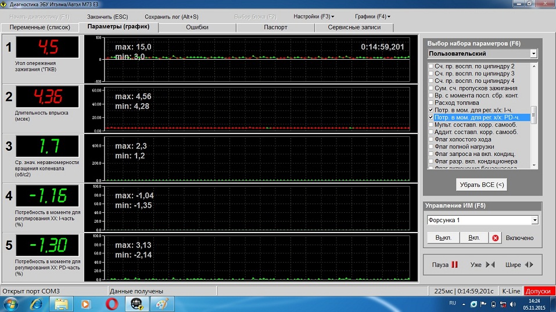556x312 pixels.
Task: Enable the Расход топлива checkbox
Action: click(x=431, y=103)
